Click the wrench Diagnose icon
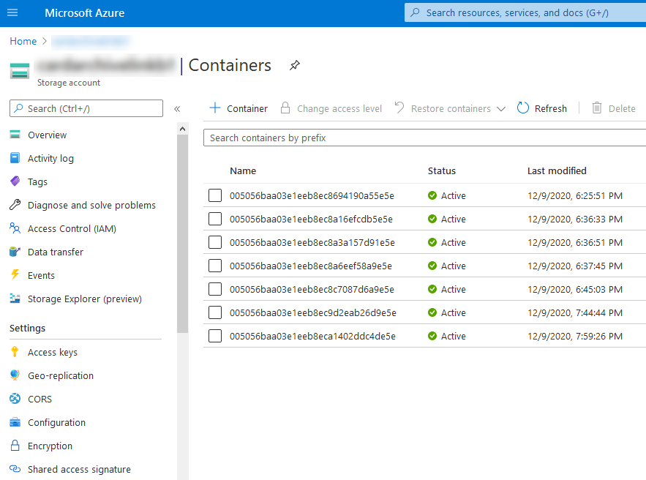The image size is (646, 480). (x=15, y=205)
